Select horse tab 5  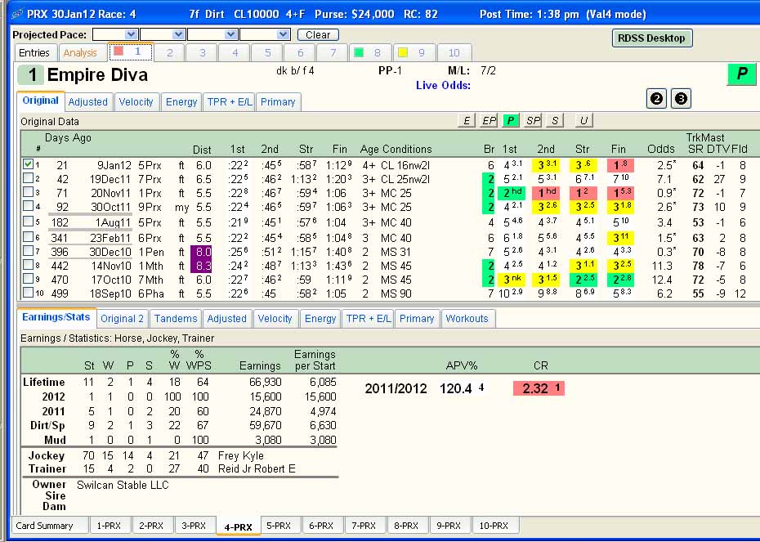(x=267, y=53)
